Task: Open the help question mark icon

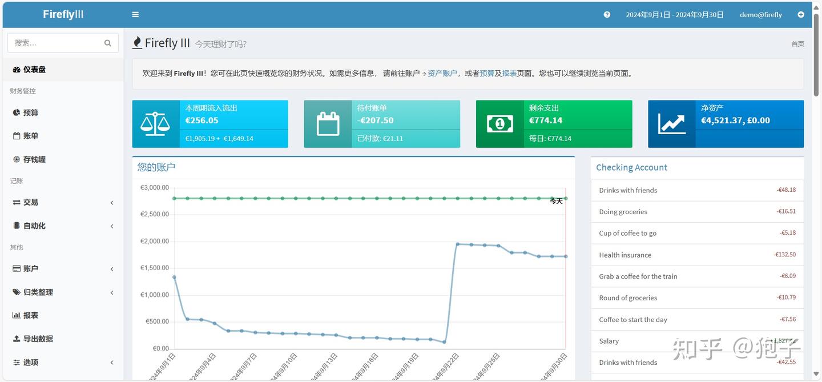Action: point(607,14)
